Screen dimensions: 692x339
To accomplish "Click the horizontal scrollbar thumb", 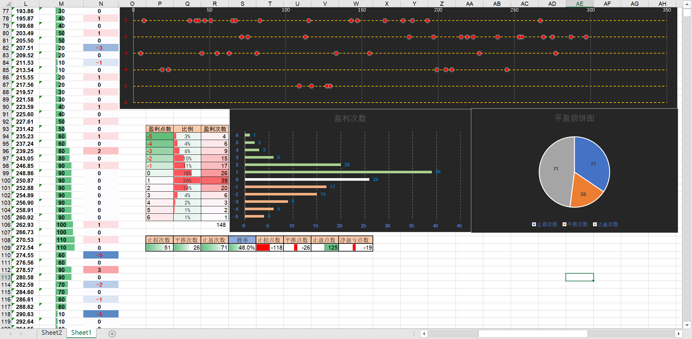I will [x=533, y=334].
